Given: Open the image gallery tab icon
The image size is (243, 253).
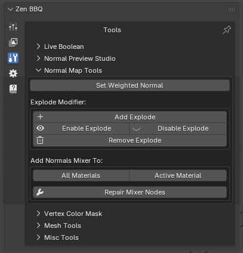Looking at the screenshot, I should pyautogui.click(x=13, y=42).
